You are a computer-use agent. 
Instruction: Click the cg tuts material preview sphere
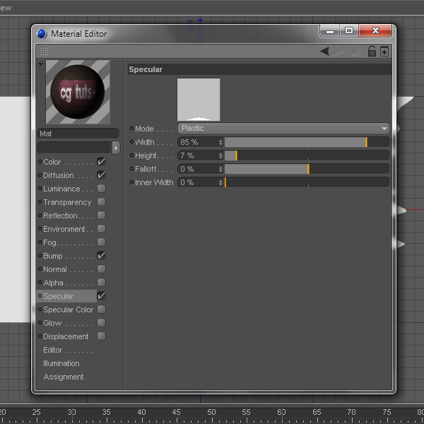78,92
